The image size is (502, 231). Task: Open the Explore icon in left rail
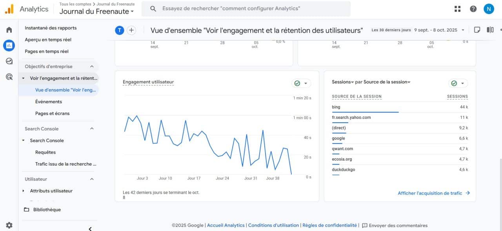[x=9, y=61]
